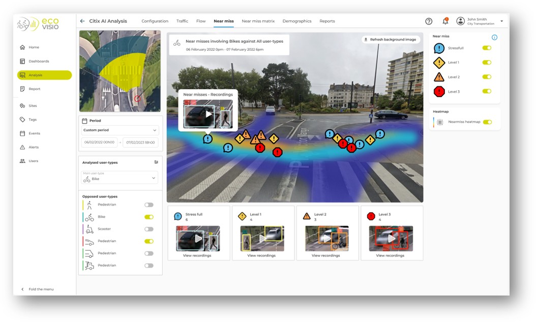This screenshot has width=536, height=322.
Task: Expand the John Smith account menu
Action: click(501, 21)
